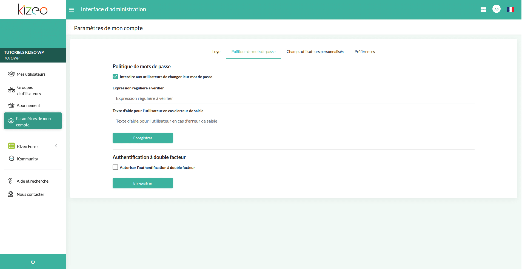Focus the Expression régulière à vérifier field

[293, 98]
